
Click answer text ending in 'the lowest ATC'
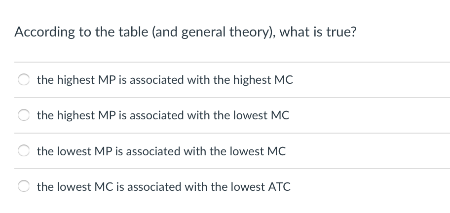[x=164, y=187]
